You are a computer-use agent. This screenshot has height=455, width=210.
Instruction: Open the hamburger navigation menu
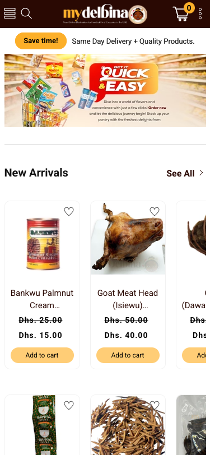click(x=10, y=13)
